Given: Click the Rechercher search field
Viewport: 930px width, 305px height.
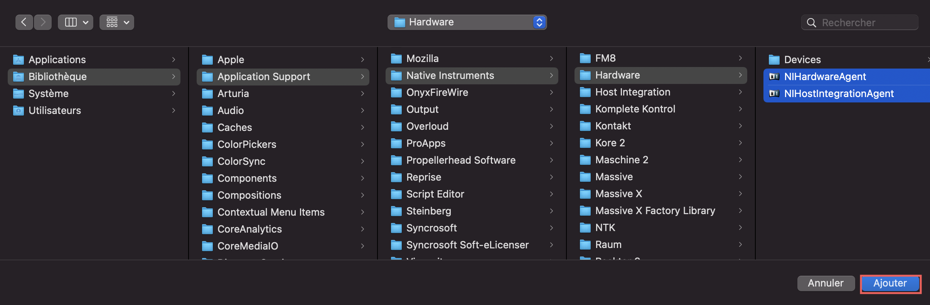Looking at the screenshot, I should [x=860, y=23].
